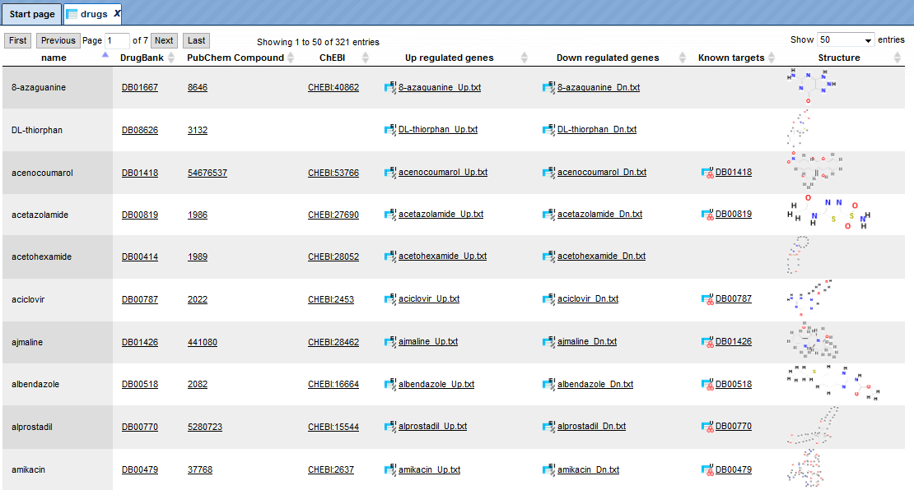Image resolution: width=914 pixels, height=490 pixels.
Task: Select the aciclovir name cell
Action: pyautogui.click(x=58, y=300)
